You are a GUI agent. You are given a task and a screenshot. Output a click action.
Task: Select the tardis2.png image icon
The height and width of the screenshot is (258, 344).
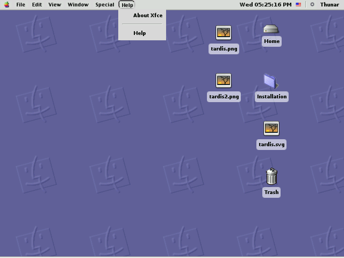[x=224, y=81]
